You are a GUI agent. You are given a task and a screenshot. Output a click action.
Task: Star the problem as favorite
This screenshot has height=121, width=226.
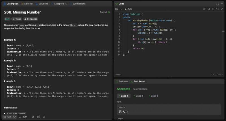click(x=33, y=117)
